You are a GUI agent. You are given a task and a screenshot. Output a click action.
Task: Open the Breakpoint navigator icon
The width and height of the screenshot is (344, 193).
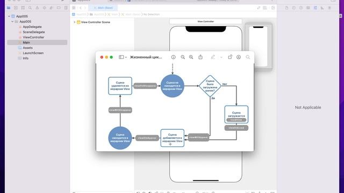point(59,8)
